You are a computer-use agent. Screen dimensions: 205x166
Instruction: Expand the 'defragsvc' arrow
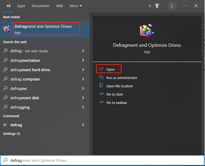(83, 88)
